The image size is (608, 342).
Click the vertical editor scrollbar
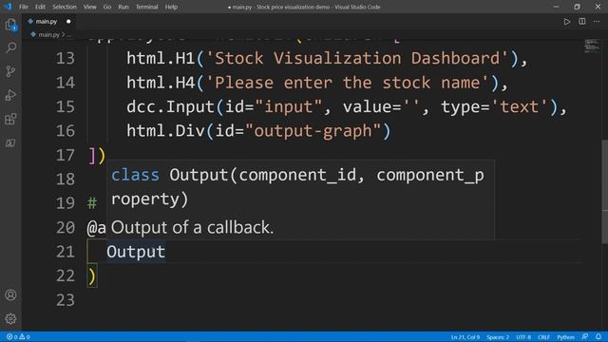coord(604,192)
